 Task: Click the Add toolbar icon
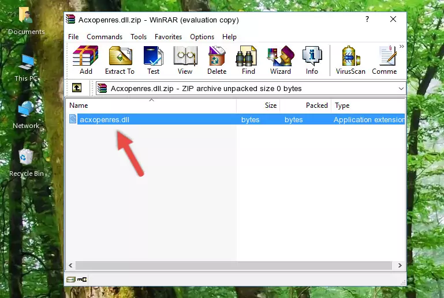pos(85,60)
